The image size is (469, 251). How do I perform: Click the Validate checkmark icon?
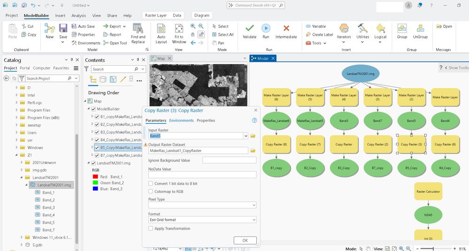coord(249,29)
